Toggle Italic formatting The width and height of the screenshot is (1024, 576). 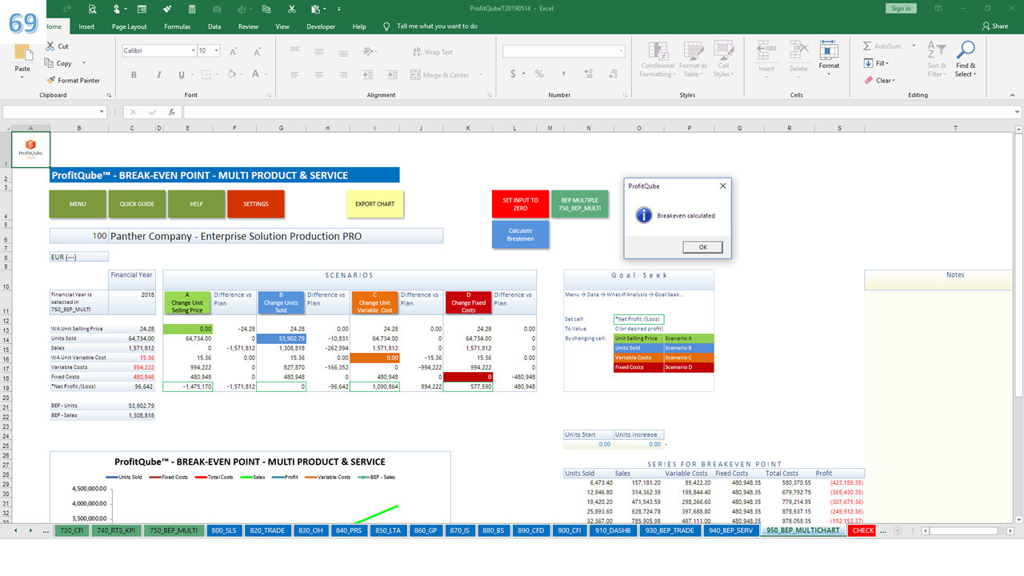tap(158, 74)
